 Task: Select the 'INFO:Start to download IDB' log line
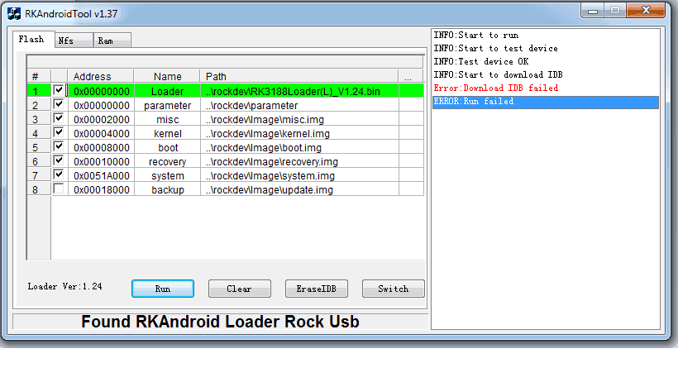tap(545, 75)
